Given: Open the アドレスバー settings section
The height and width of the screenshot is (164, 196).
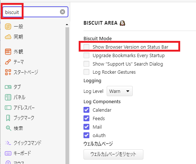Looking at the screenshot, I should (19, 108).
